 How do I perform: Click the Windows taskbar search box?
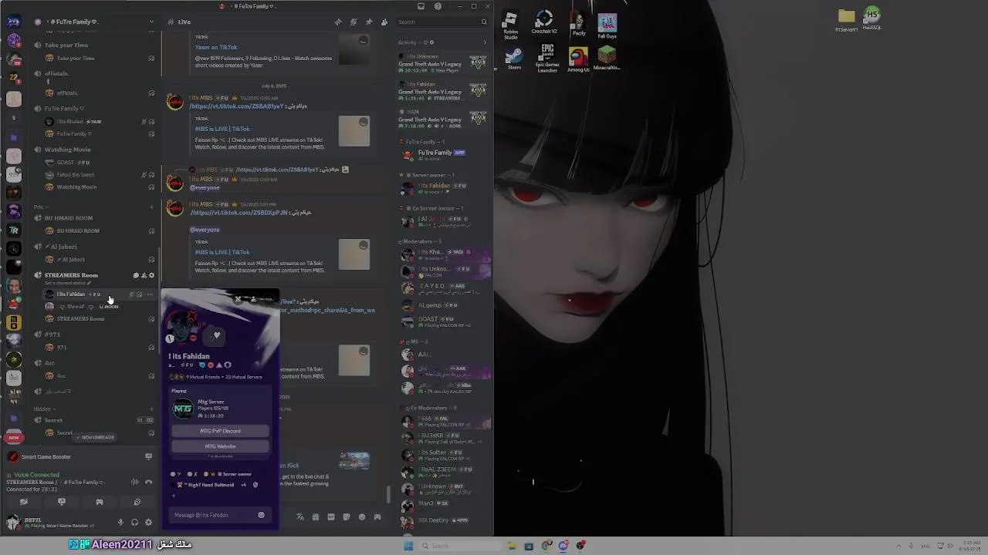459,546
